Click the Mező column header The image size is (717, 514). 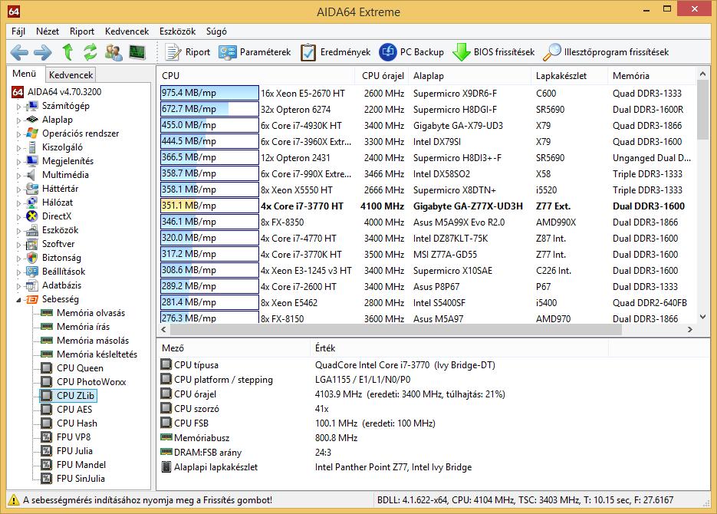[x=234, y=348]
